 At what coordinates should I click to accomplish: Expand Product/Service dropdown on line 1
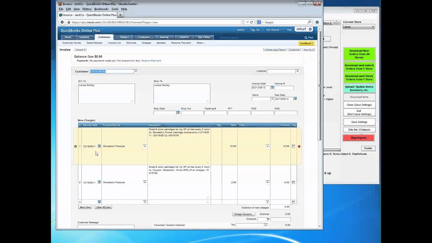145,146
